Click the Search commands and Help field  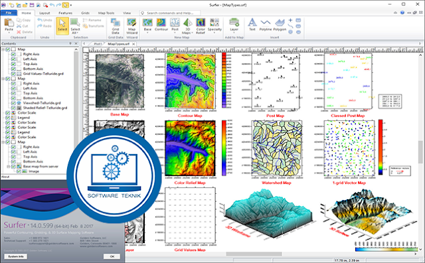[x=170, y=13]
